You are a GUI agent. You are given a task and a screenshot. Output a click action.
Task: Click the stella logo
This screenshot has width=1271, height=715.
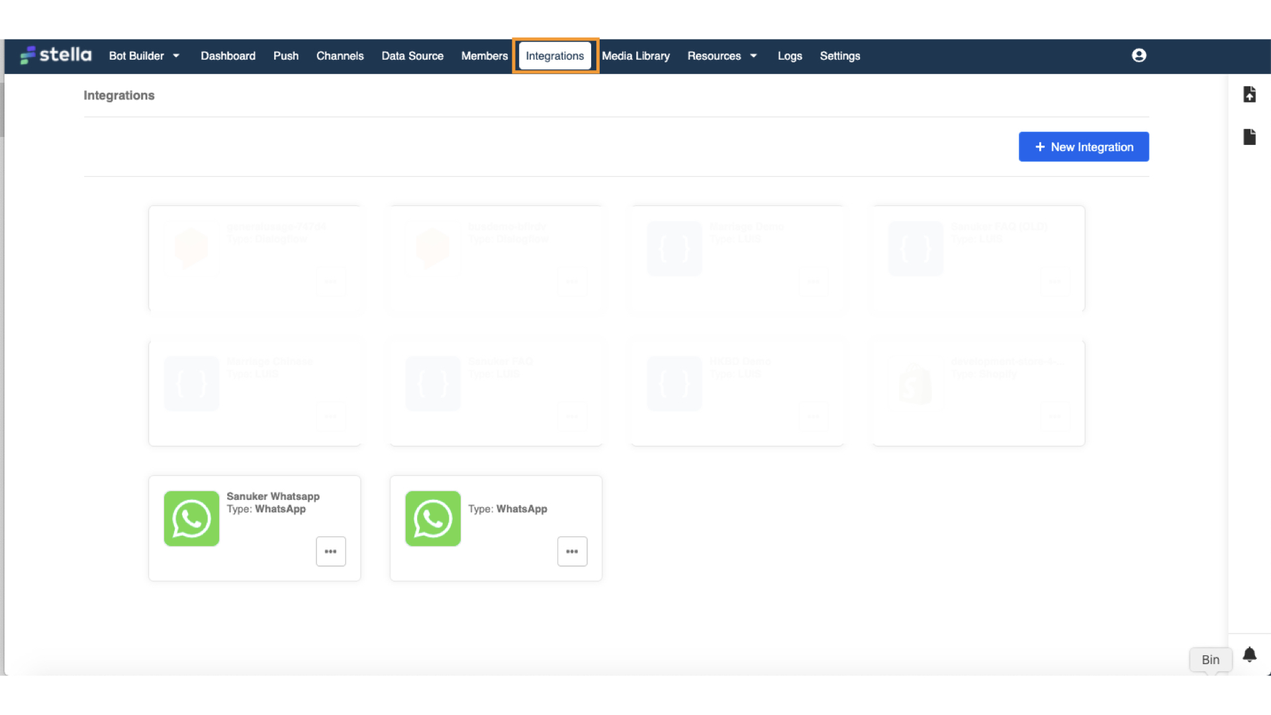coord(56,55)
